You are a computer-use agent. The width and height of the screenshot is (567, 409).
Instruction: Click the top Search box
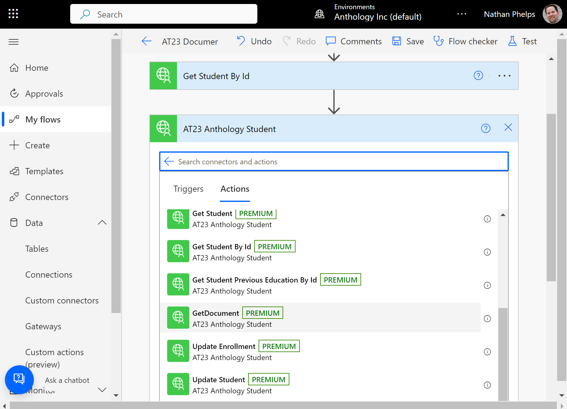point(163,14)
